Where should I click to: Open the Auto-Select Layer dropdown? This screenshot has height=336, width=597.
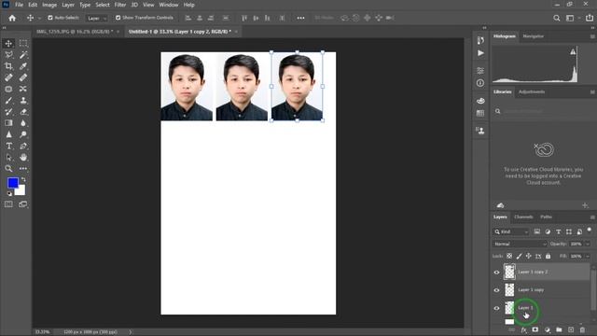click(x=97, y=18)
